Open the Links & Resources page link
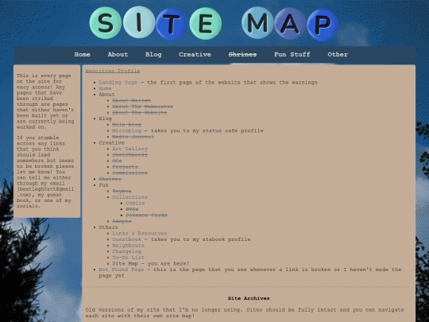 (140, 233)
